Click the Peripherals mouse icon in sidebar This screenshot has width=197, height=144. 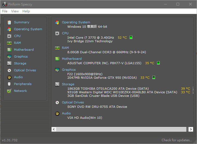point(9,84)
